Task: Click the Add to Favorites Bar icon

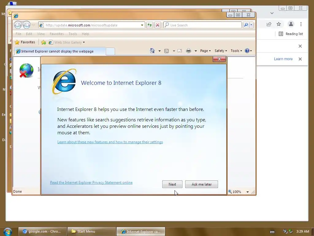Action: [44, 42]
